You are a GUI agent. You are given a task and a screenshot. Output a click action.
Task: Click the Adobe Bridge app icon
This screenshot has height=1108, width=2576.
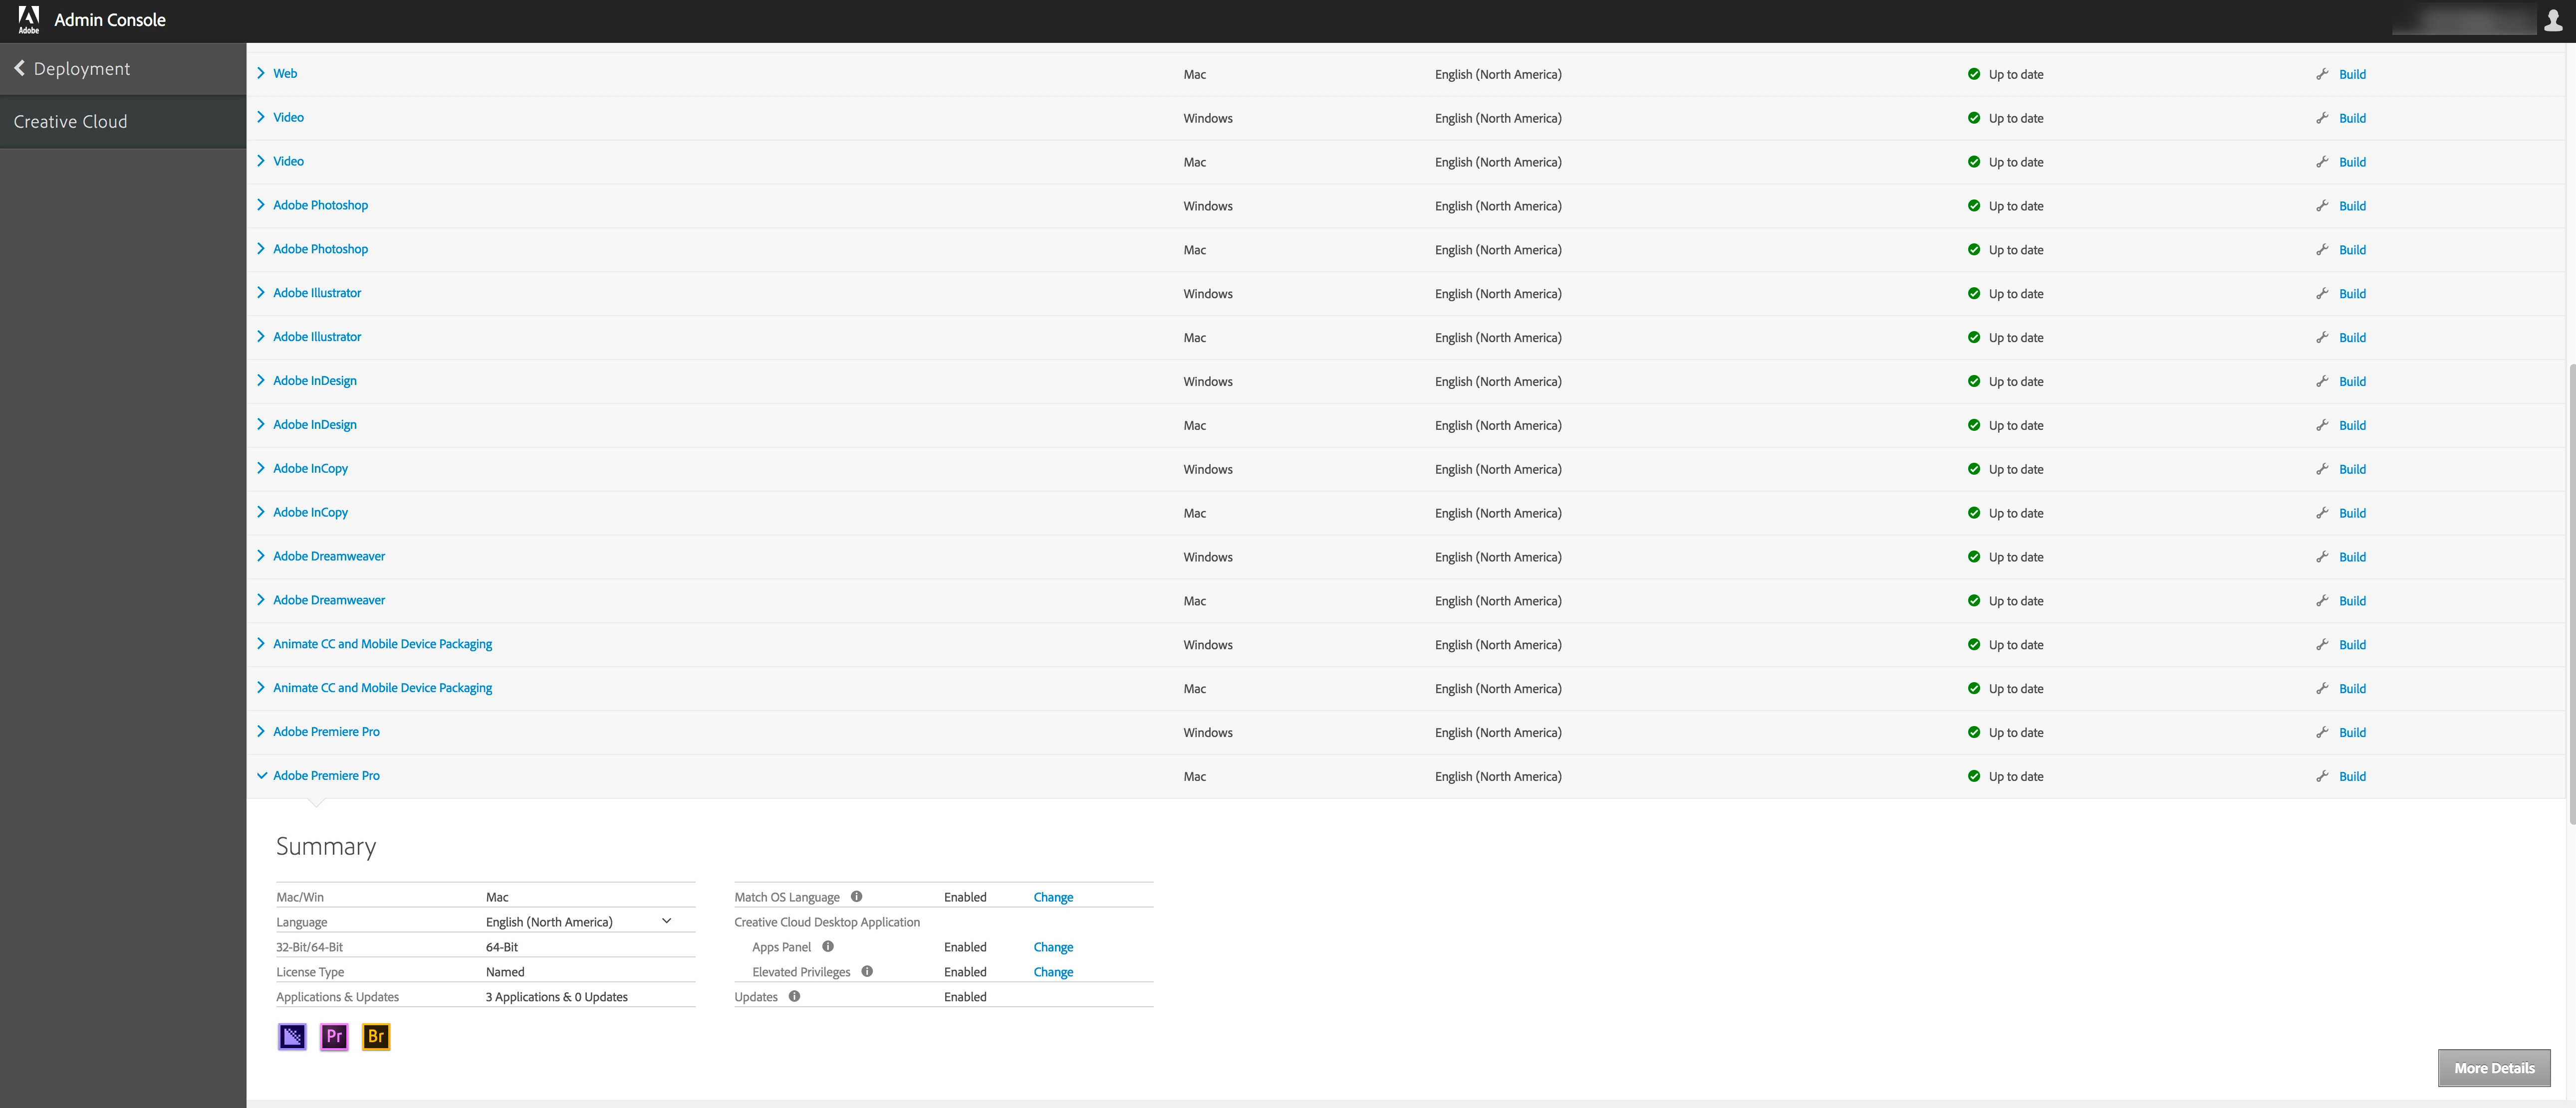pos(376,1036)
